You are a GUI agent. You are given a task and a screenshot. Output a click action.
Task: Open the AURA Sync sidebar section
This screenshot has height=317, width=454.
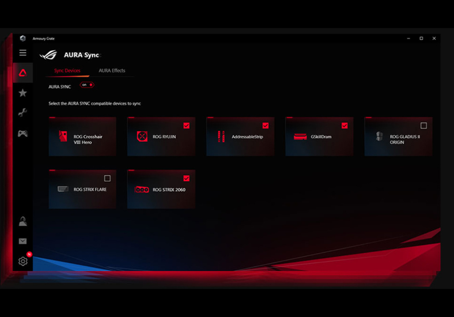[x=23, y=73]
